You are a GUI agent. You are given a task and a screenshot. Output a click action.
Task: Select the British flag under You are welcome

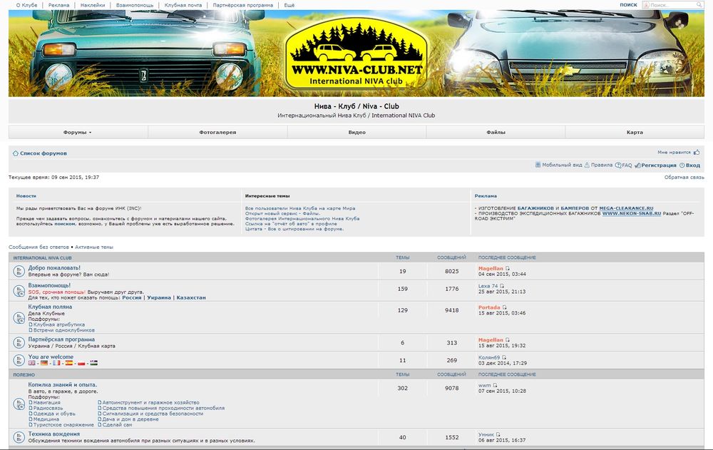click(x=32, y=363)
